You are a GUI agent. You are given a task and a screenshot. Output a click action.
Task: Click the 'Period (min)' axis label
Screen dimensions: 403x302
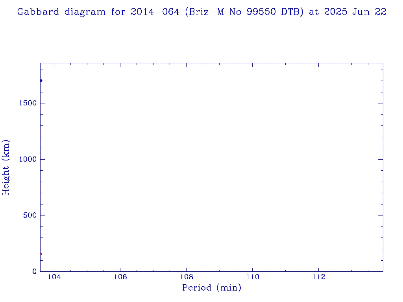point(211,288)
